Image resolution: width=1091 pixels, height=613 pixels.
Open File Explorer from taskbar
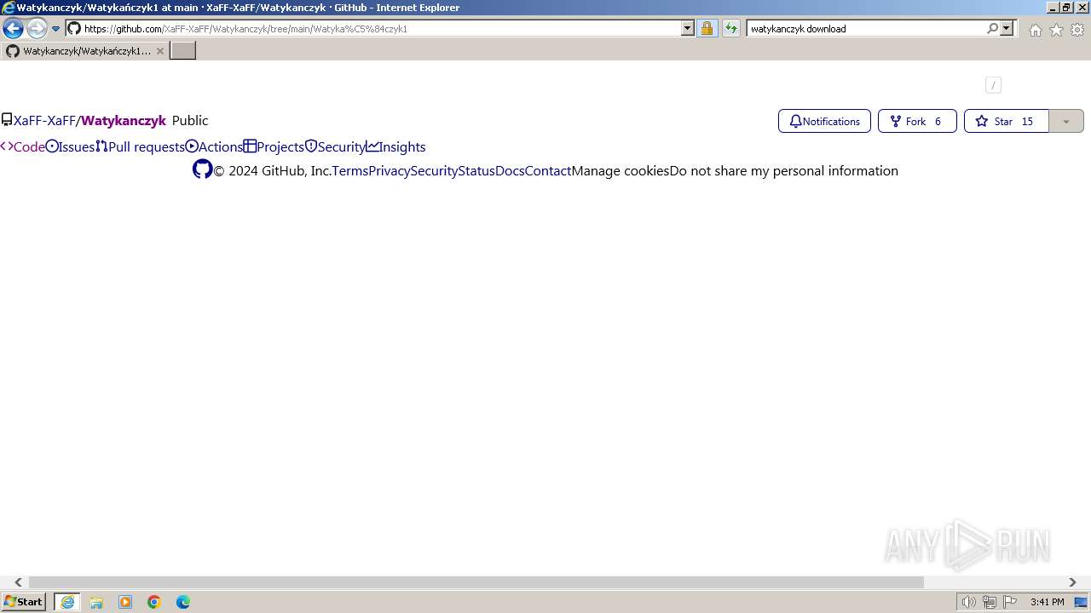[96, 602]
